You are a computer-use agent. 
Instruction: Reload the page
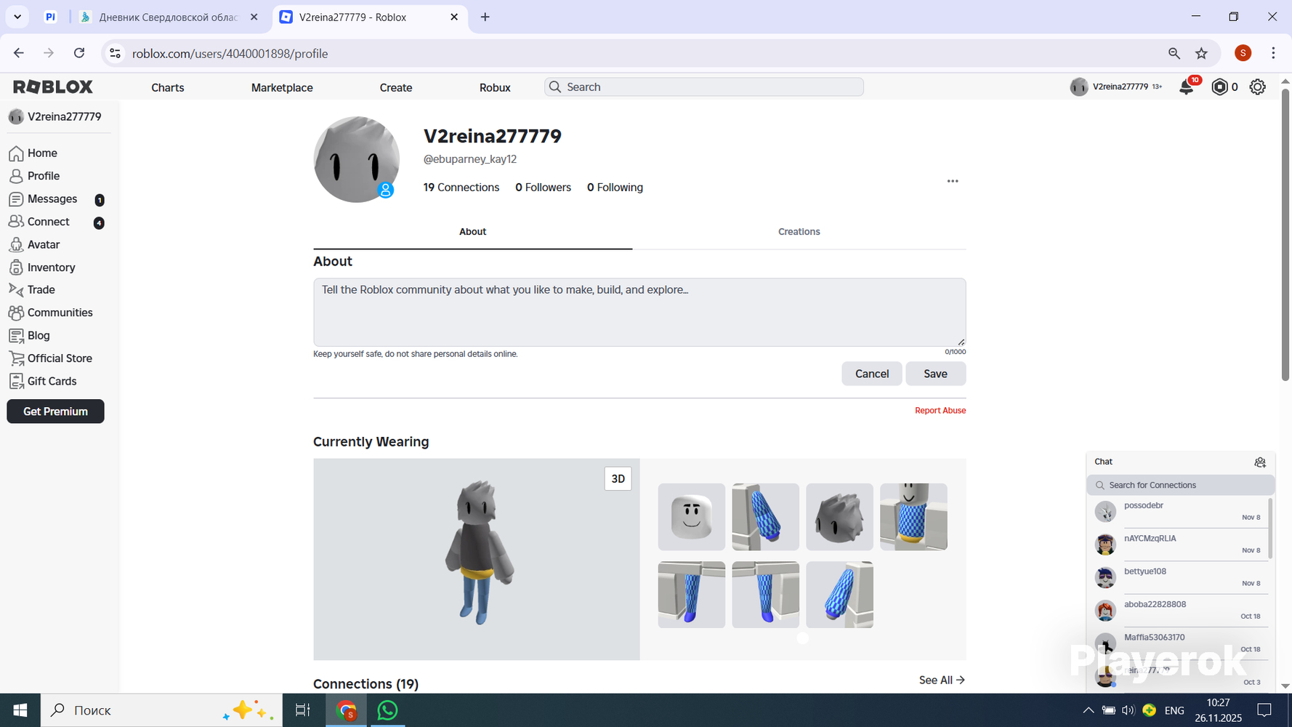point(79,53)
